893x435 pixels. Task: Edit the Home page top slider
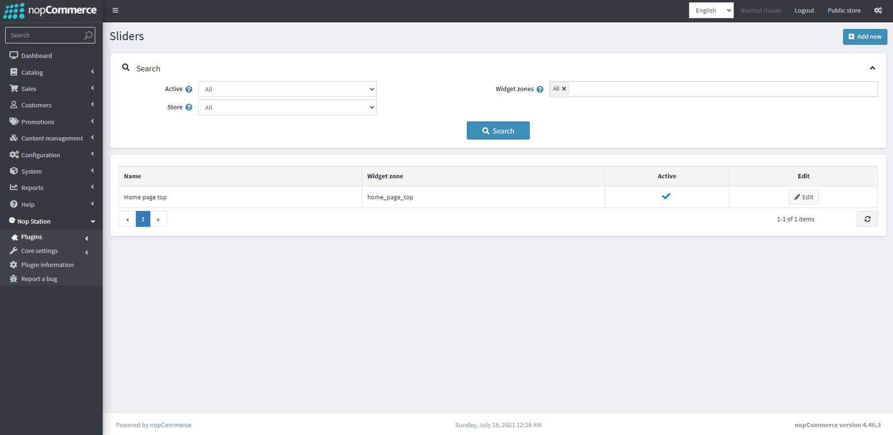point(804,197)
